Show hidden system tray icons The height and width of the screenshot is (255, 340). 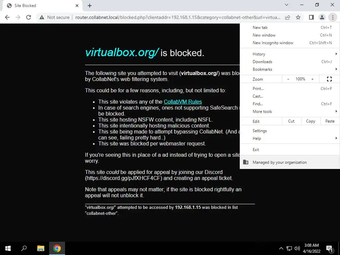pos(281,248)
